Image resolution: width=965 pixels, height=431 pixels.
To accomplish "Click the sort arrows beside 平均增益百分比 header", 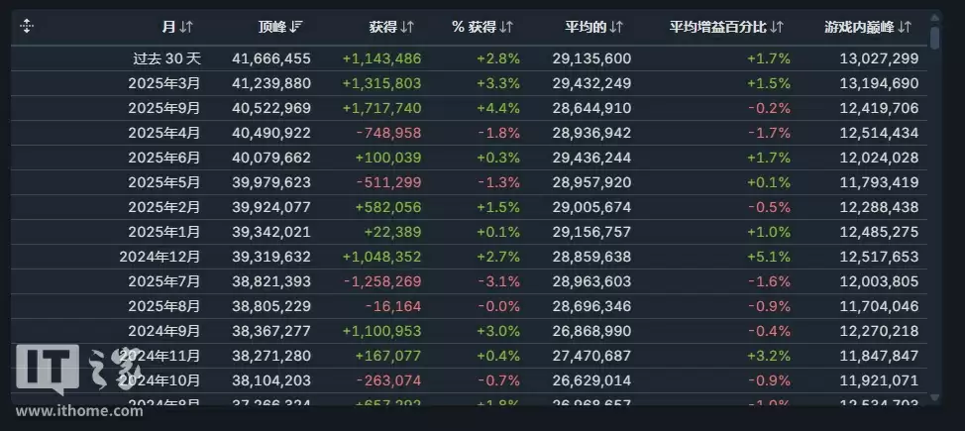I will coord(777,26).
